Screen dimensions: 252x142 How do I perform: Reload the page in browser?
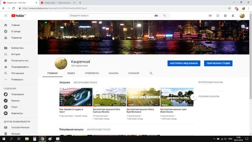point(13,8)
